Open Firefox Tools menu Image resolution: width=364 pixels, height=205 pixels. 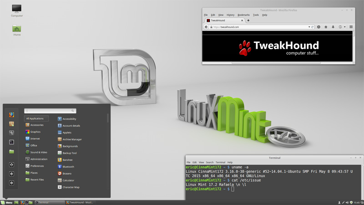pyautogui.click(x=256, y=15)
